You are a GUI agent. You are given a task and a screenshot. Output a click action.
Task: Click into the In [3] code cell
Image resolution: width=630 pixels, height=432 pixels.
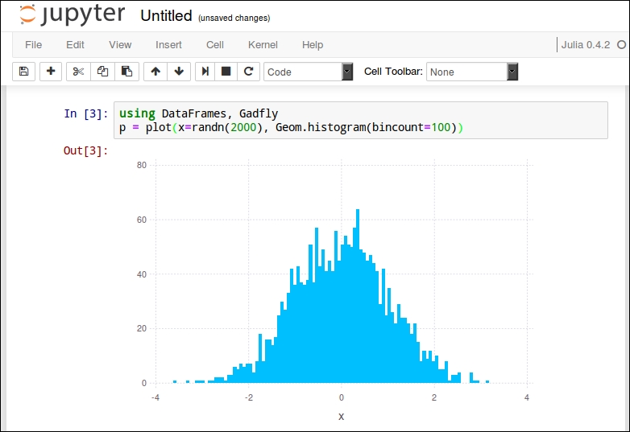point(360,121)
